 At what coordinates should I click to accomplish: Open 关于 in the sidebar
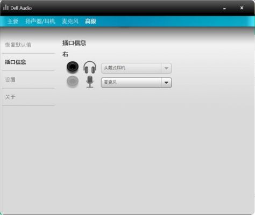point(10,97)
